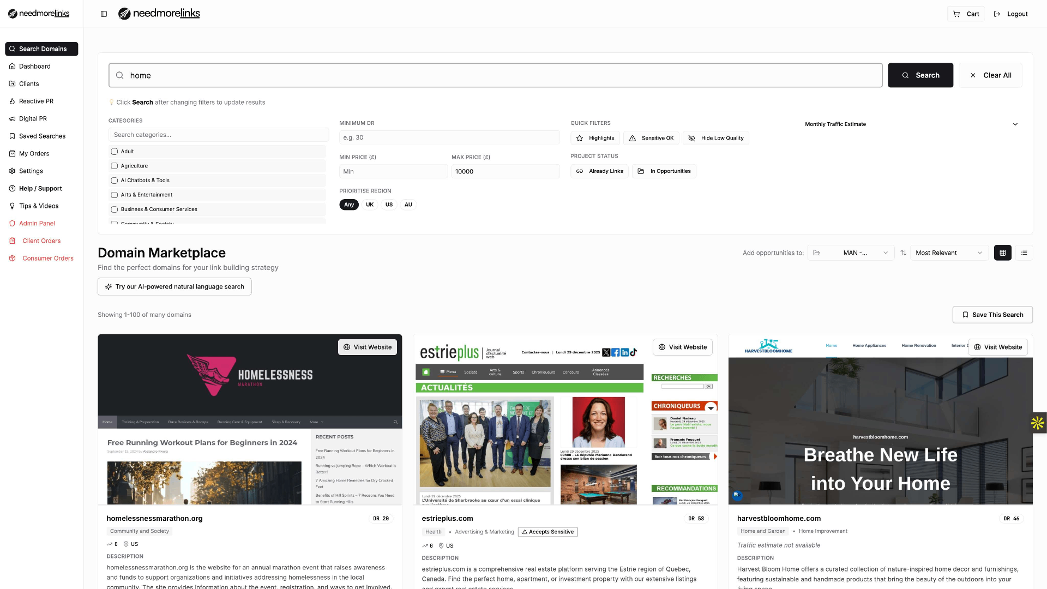
Task: Switch to list view
Action: (x=1024, y=253)
